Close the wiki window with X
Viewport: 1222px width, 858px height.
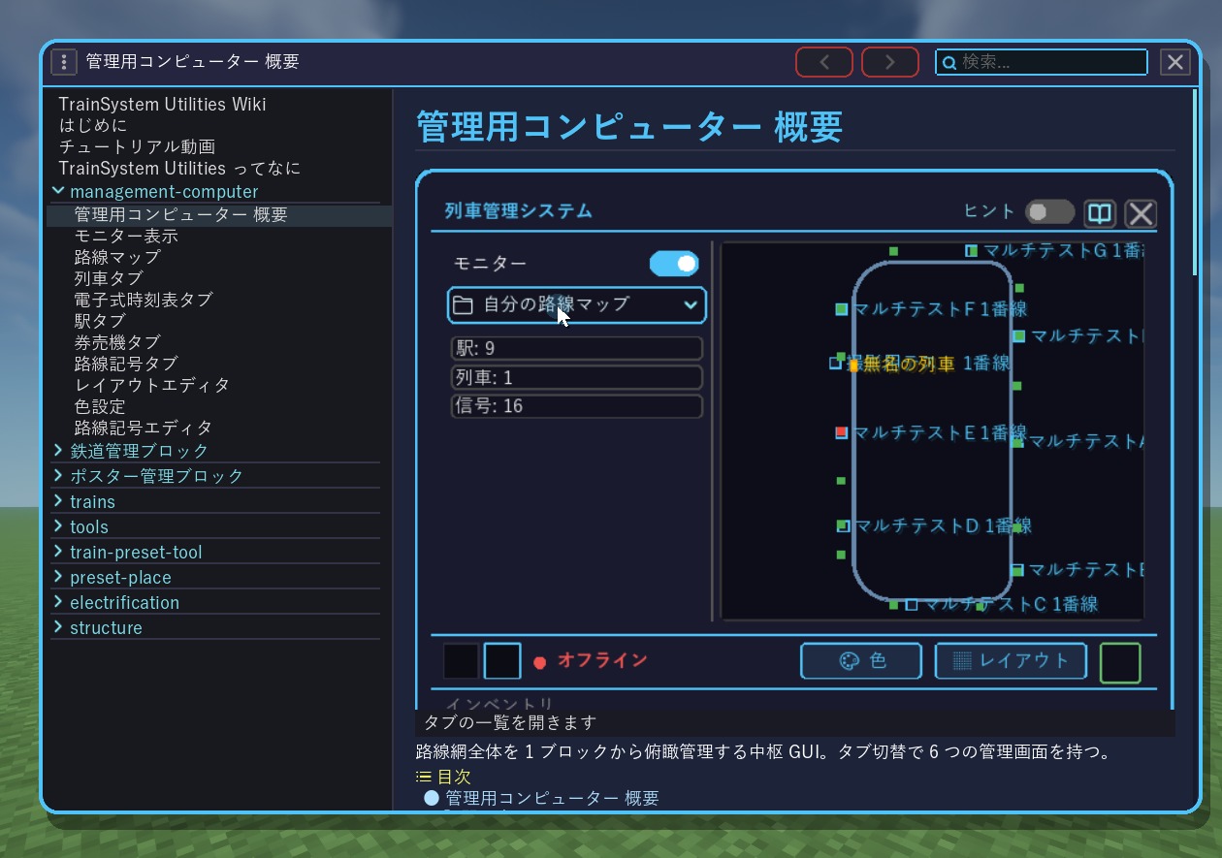1175,62
